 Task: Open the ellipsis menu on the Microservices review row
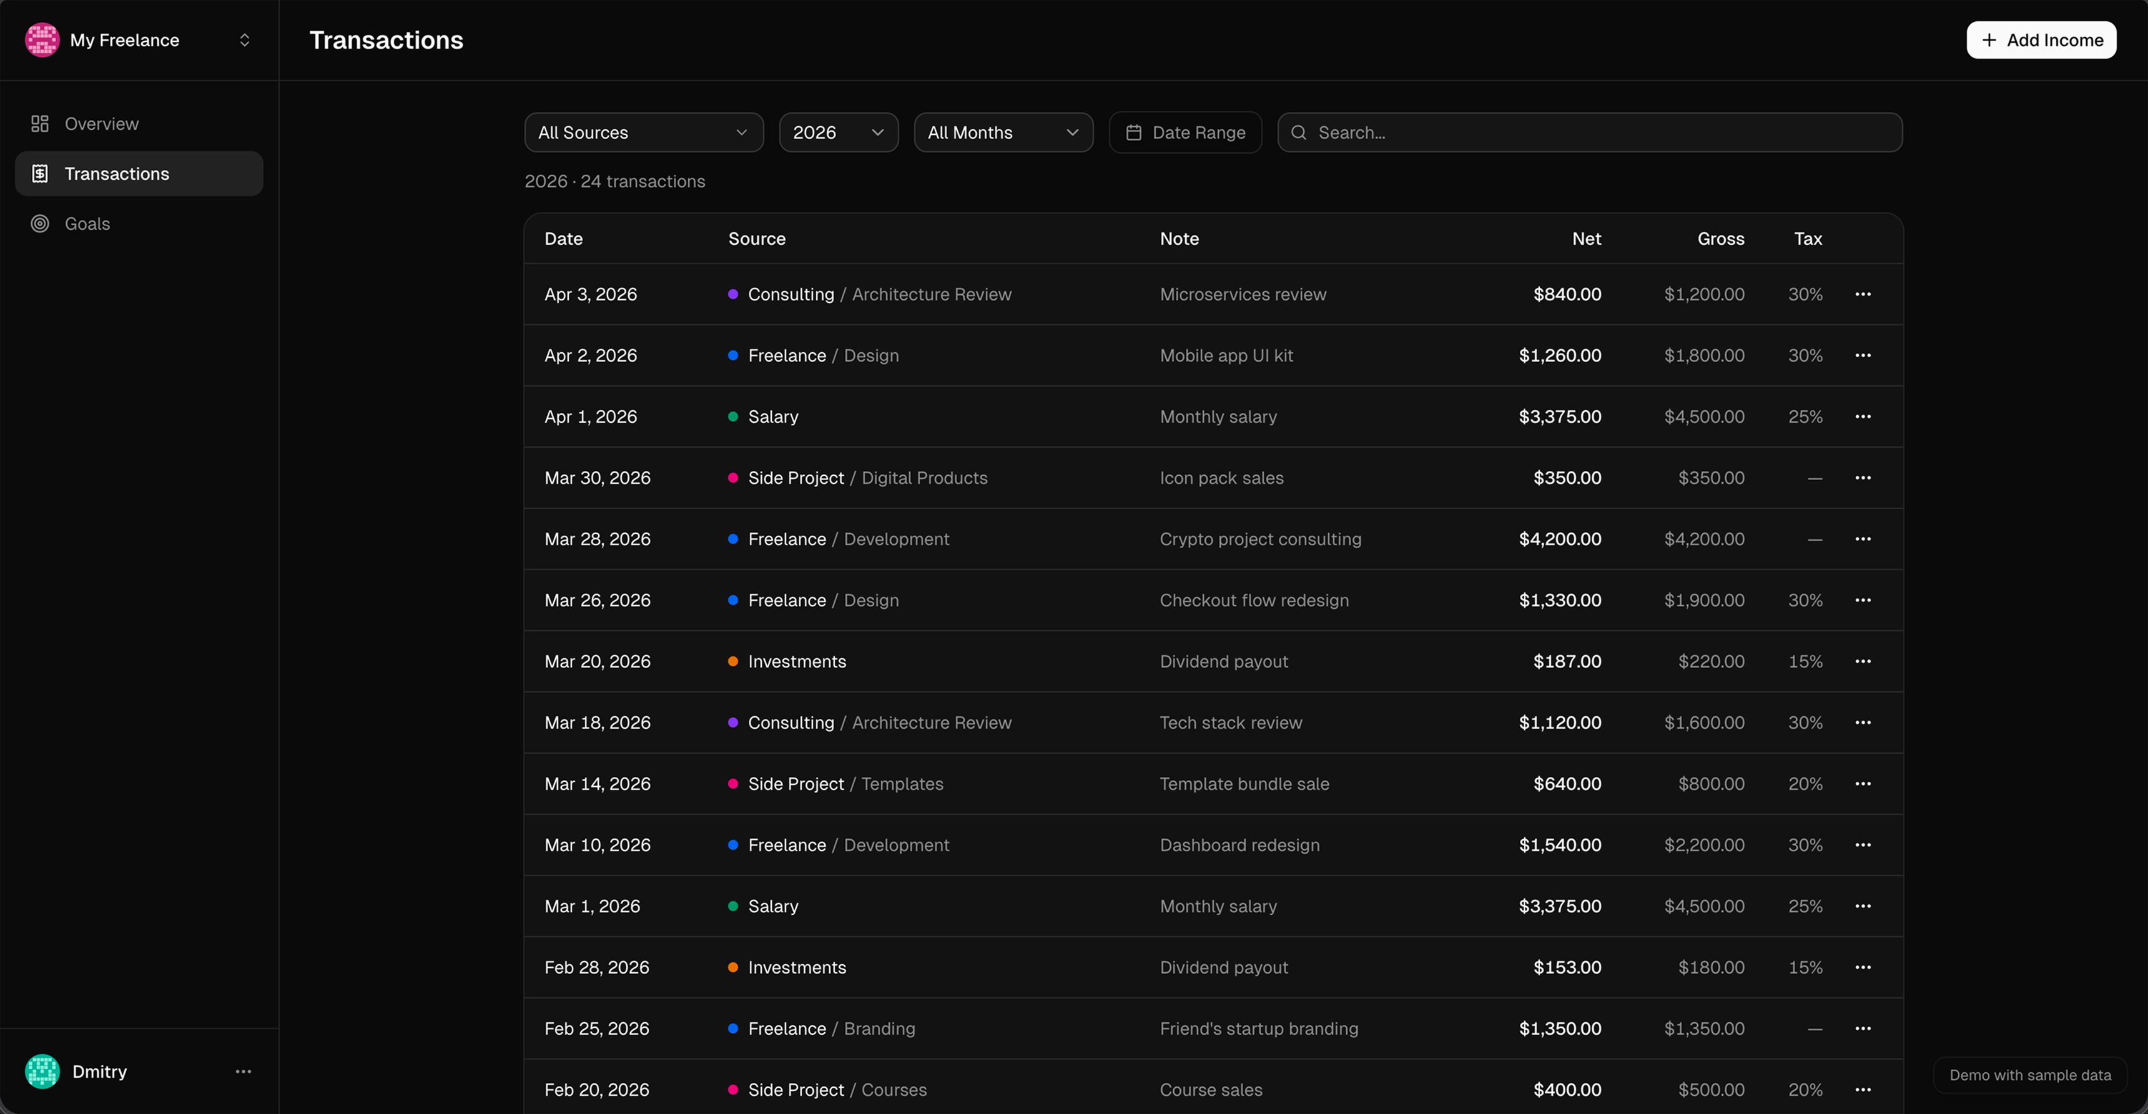[1865, 293]
